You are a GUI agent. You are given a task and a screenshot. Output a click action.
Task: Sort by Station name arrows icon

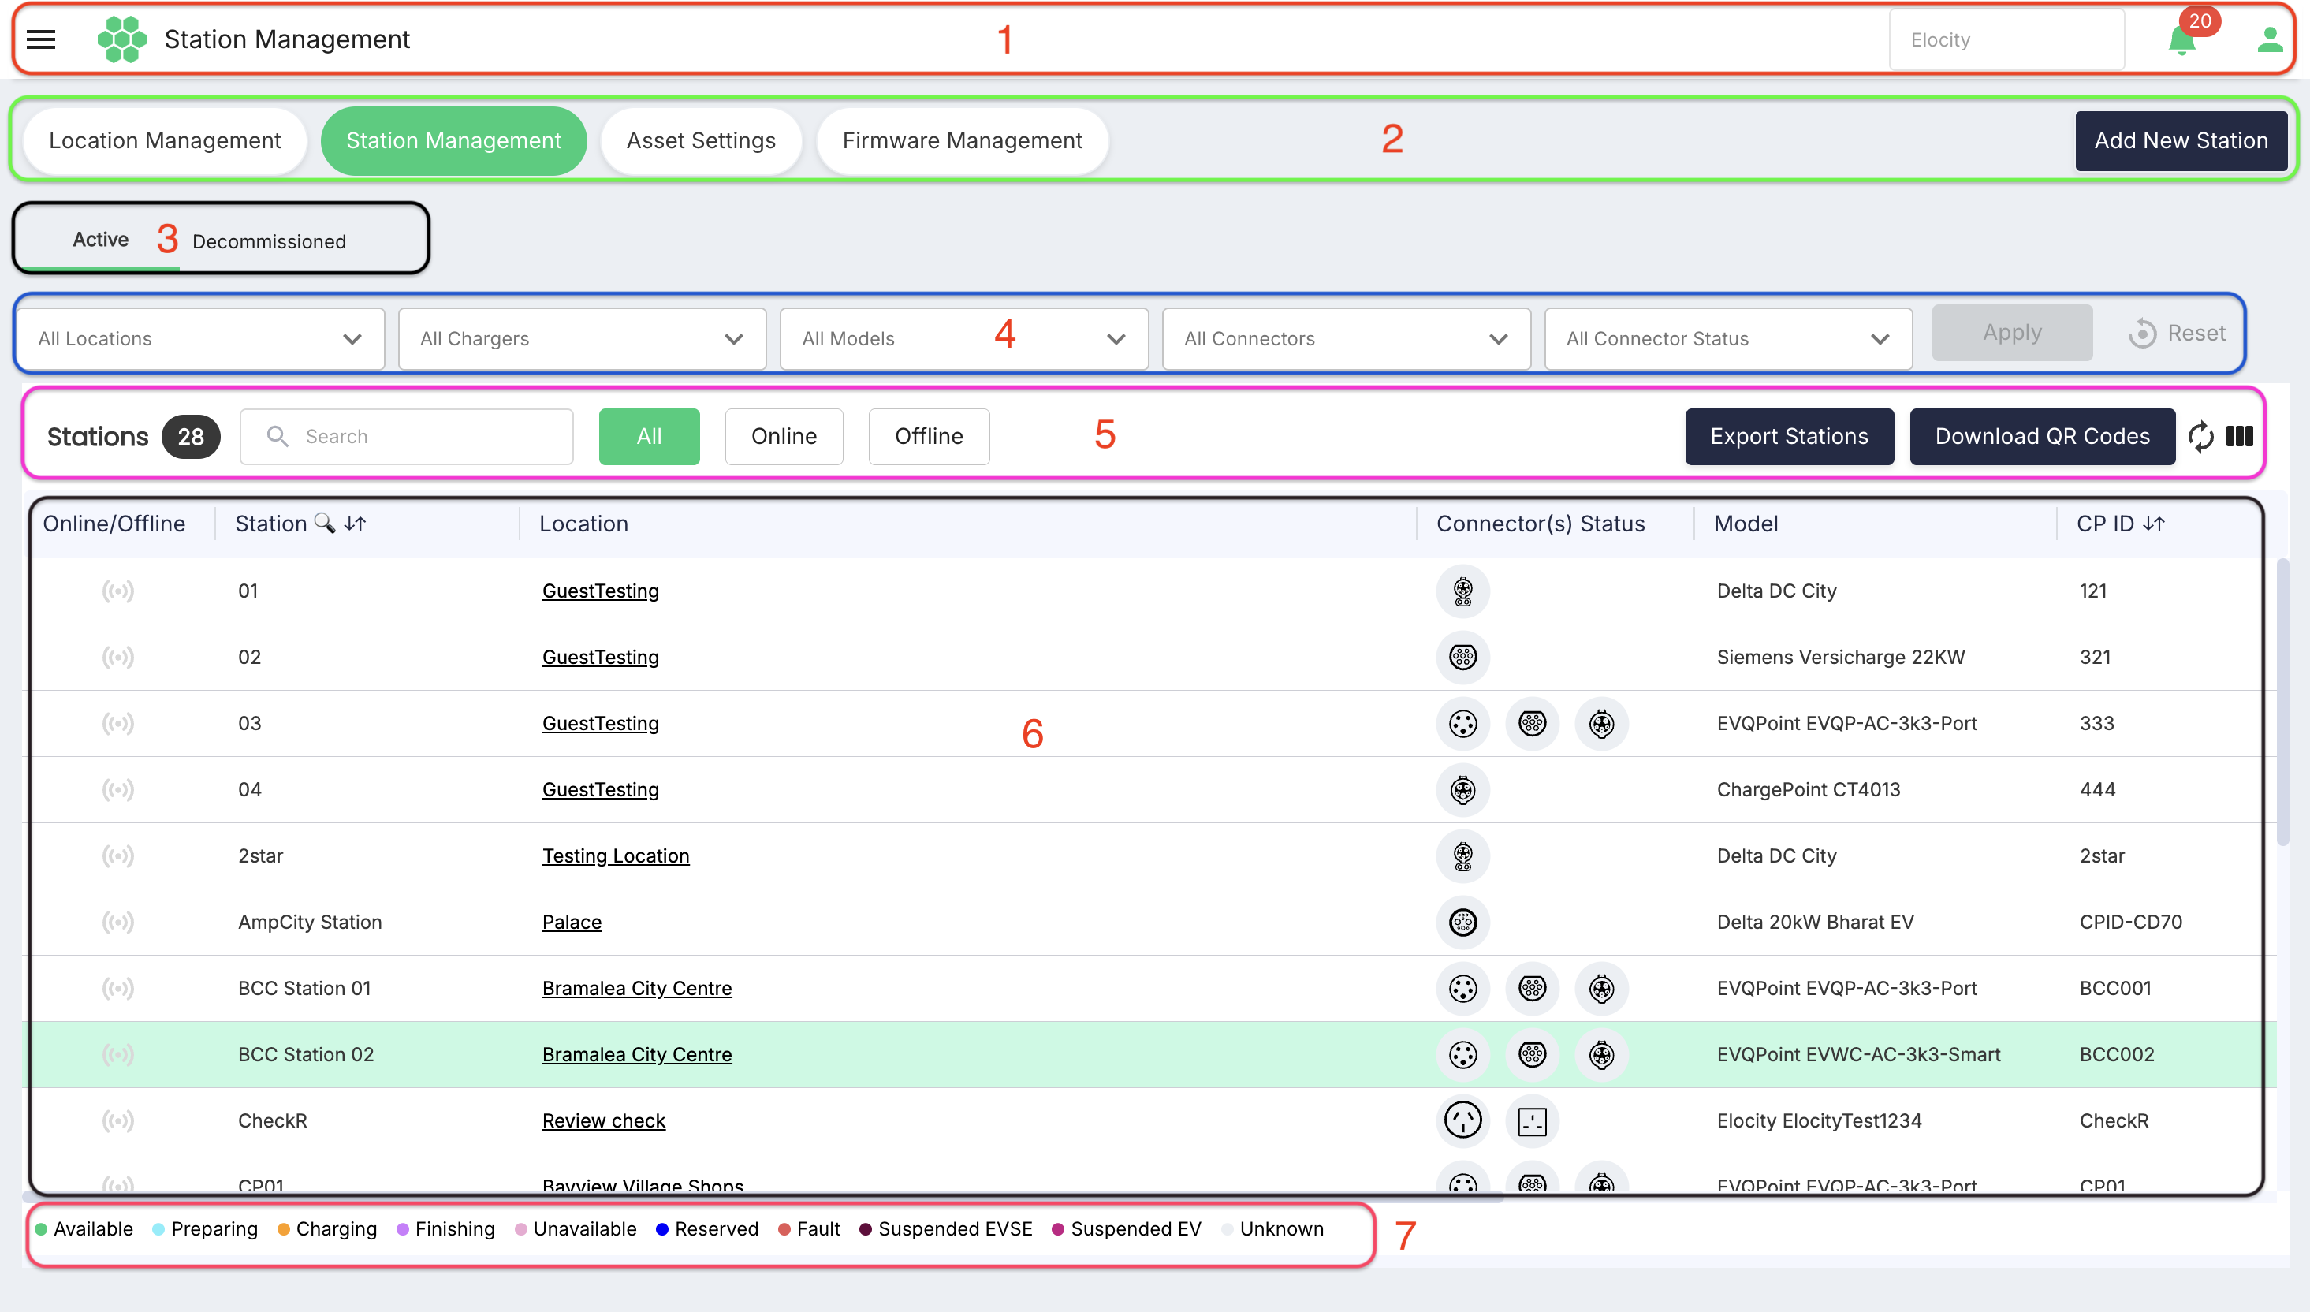(355, 523)
